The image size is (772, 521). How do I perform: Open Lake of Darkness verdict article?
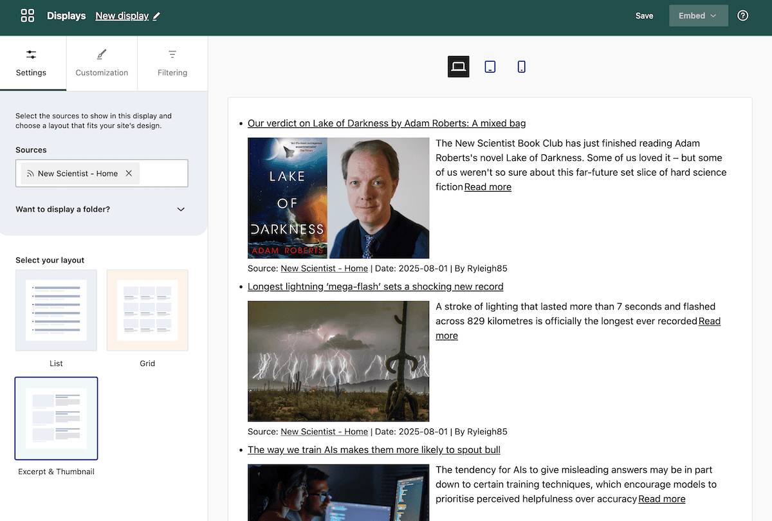click(387, 123)
